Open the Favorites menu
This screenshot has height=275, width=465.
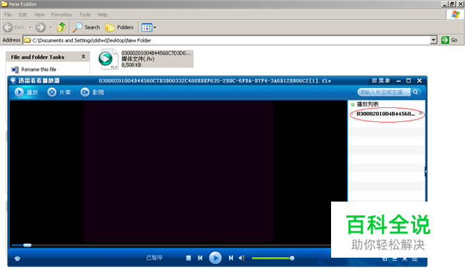click(62, 15)
